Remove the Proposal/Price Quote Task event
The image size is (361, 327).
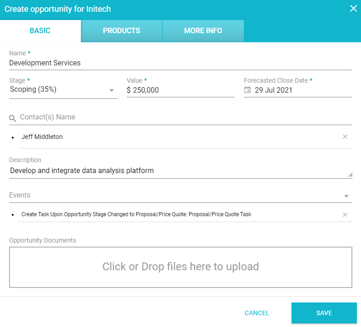click(345, 214)
